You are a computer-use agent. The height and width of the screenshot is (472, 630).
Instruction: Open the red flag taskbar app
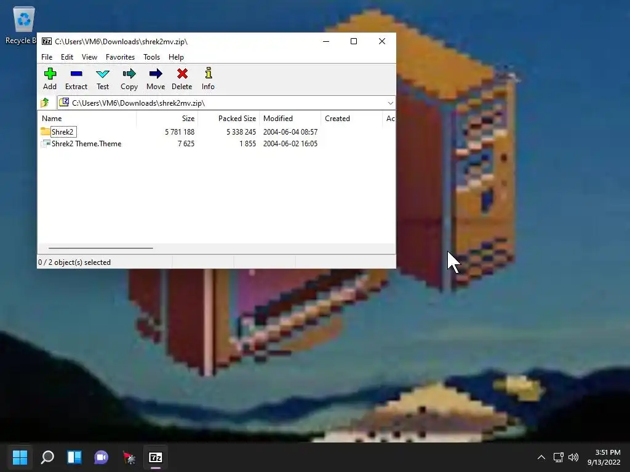129,457
